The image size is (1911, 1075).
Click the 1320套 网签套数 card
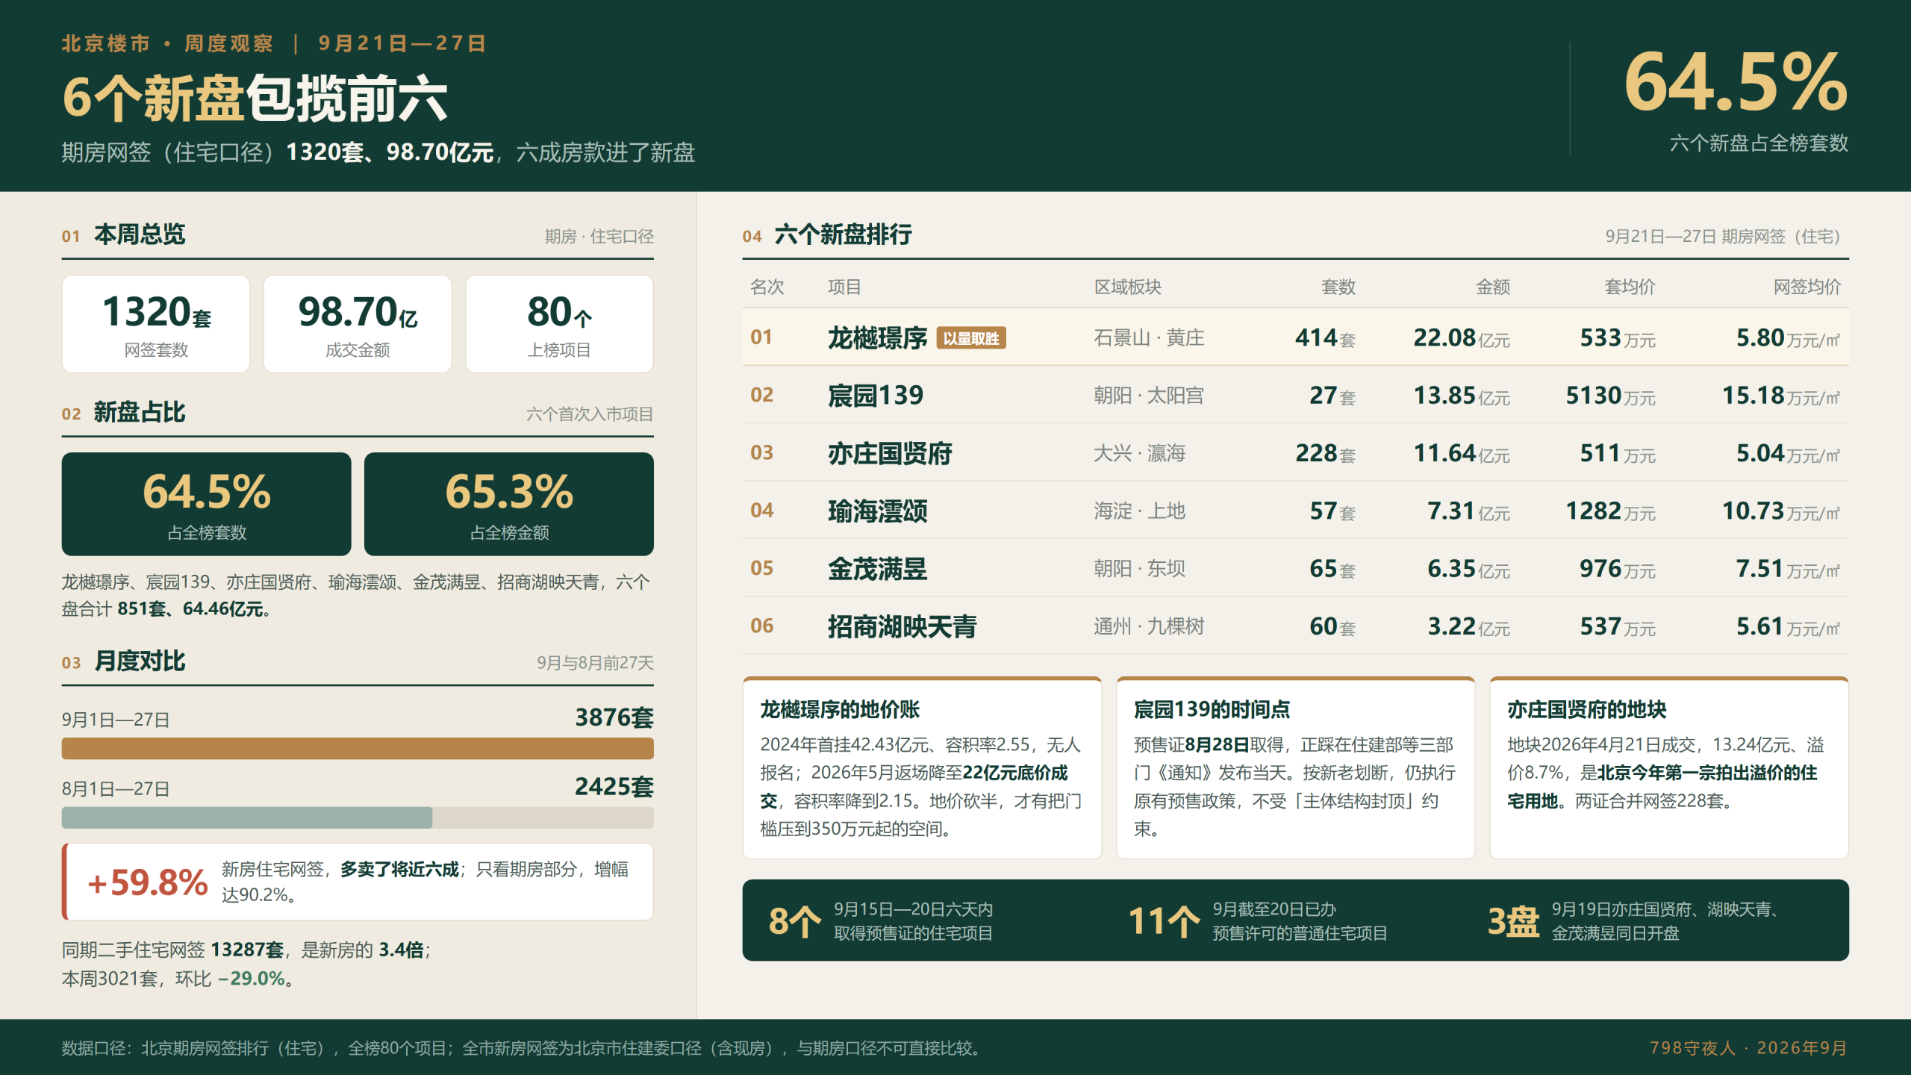tap(156, 324)
